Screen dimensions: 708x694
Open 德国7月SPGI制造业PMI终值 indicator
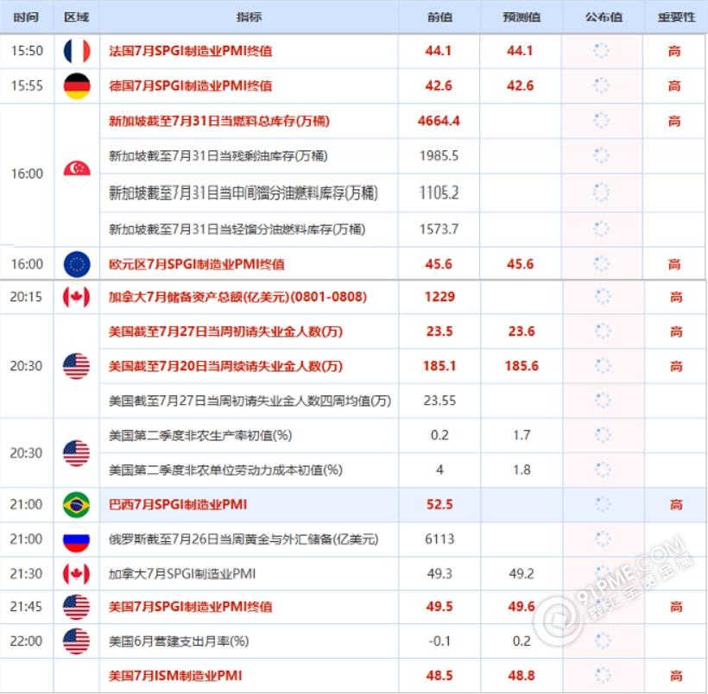coord(191,85)
